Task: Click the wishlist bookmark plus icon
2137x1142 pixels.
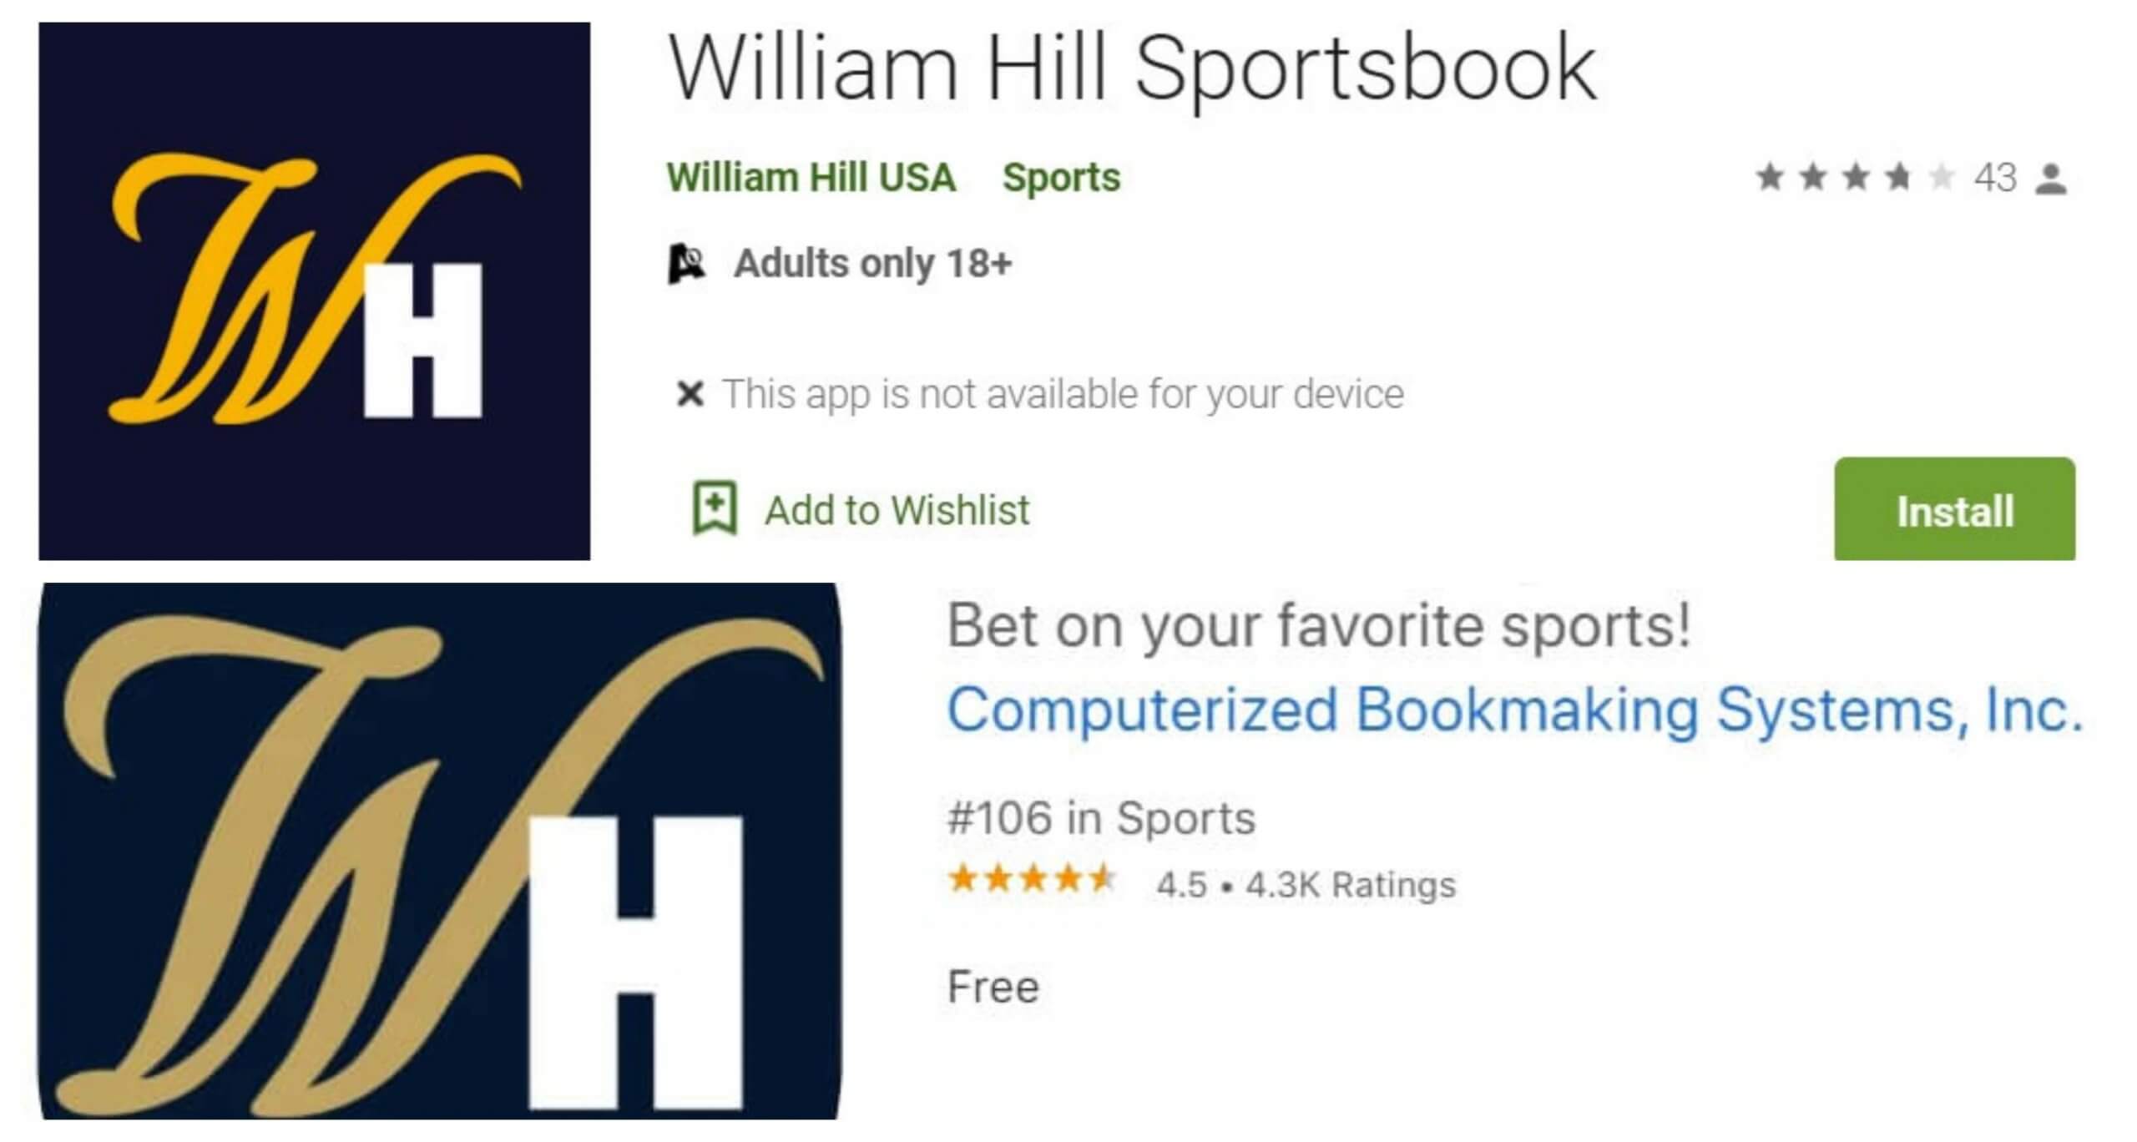Action: coord(715,508)
